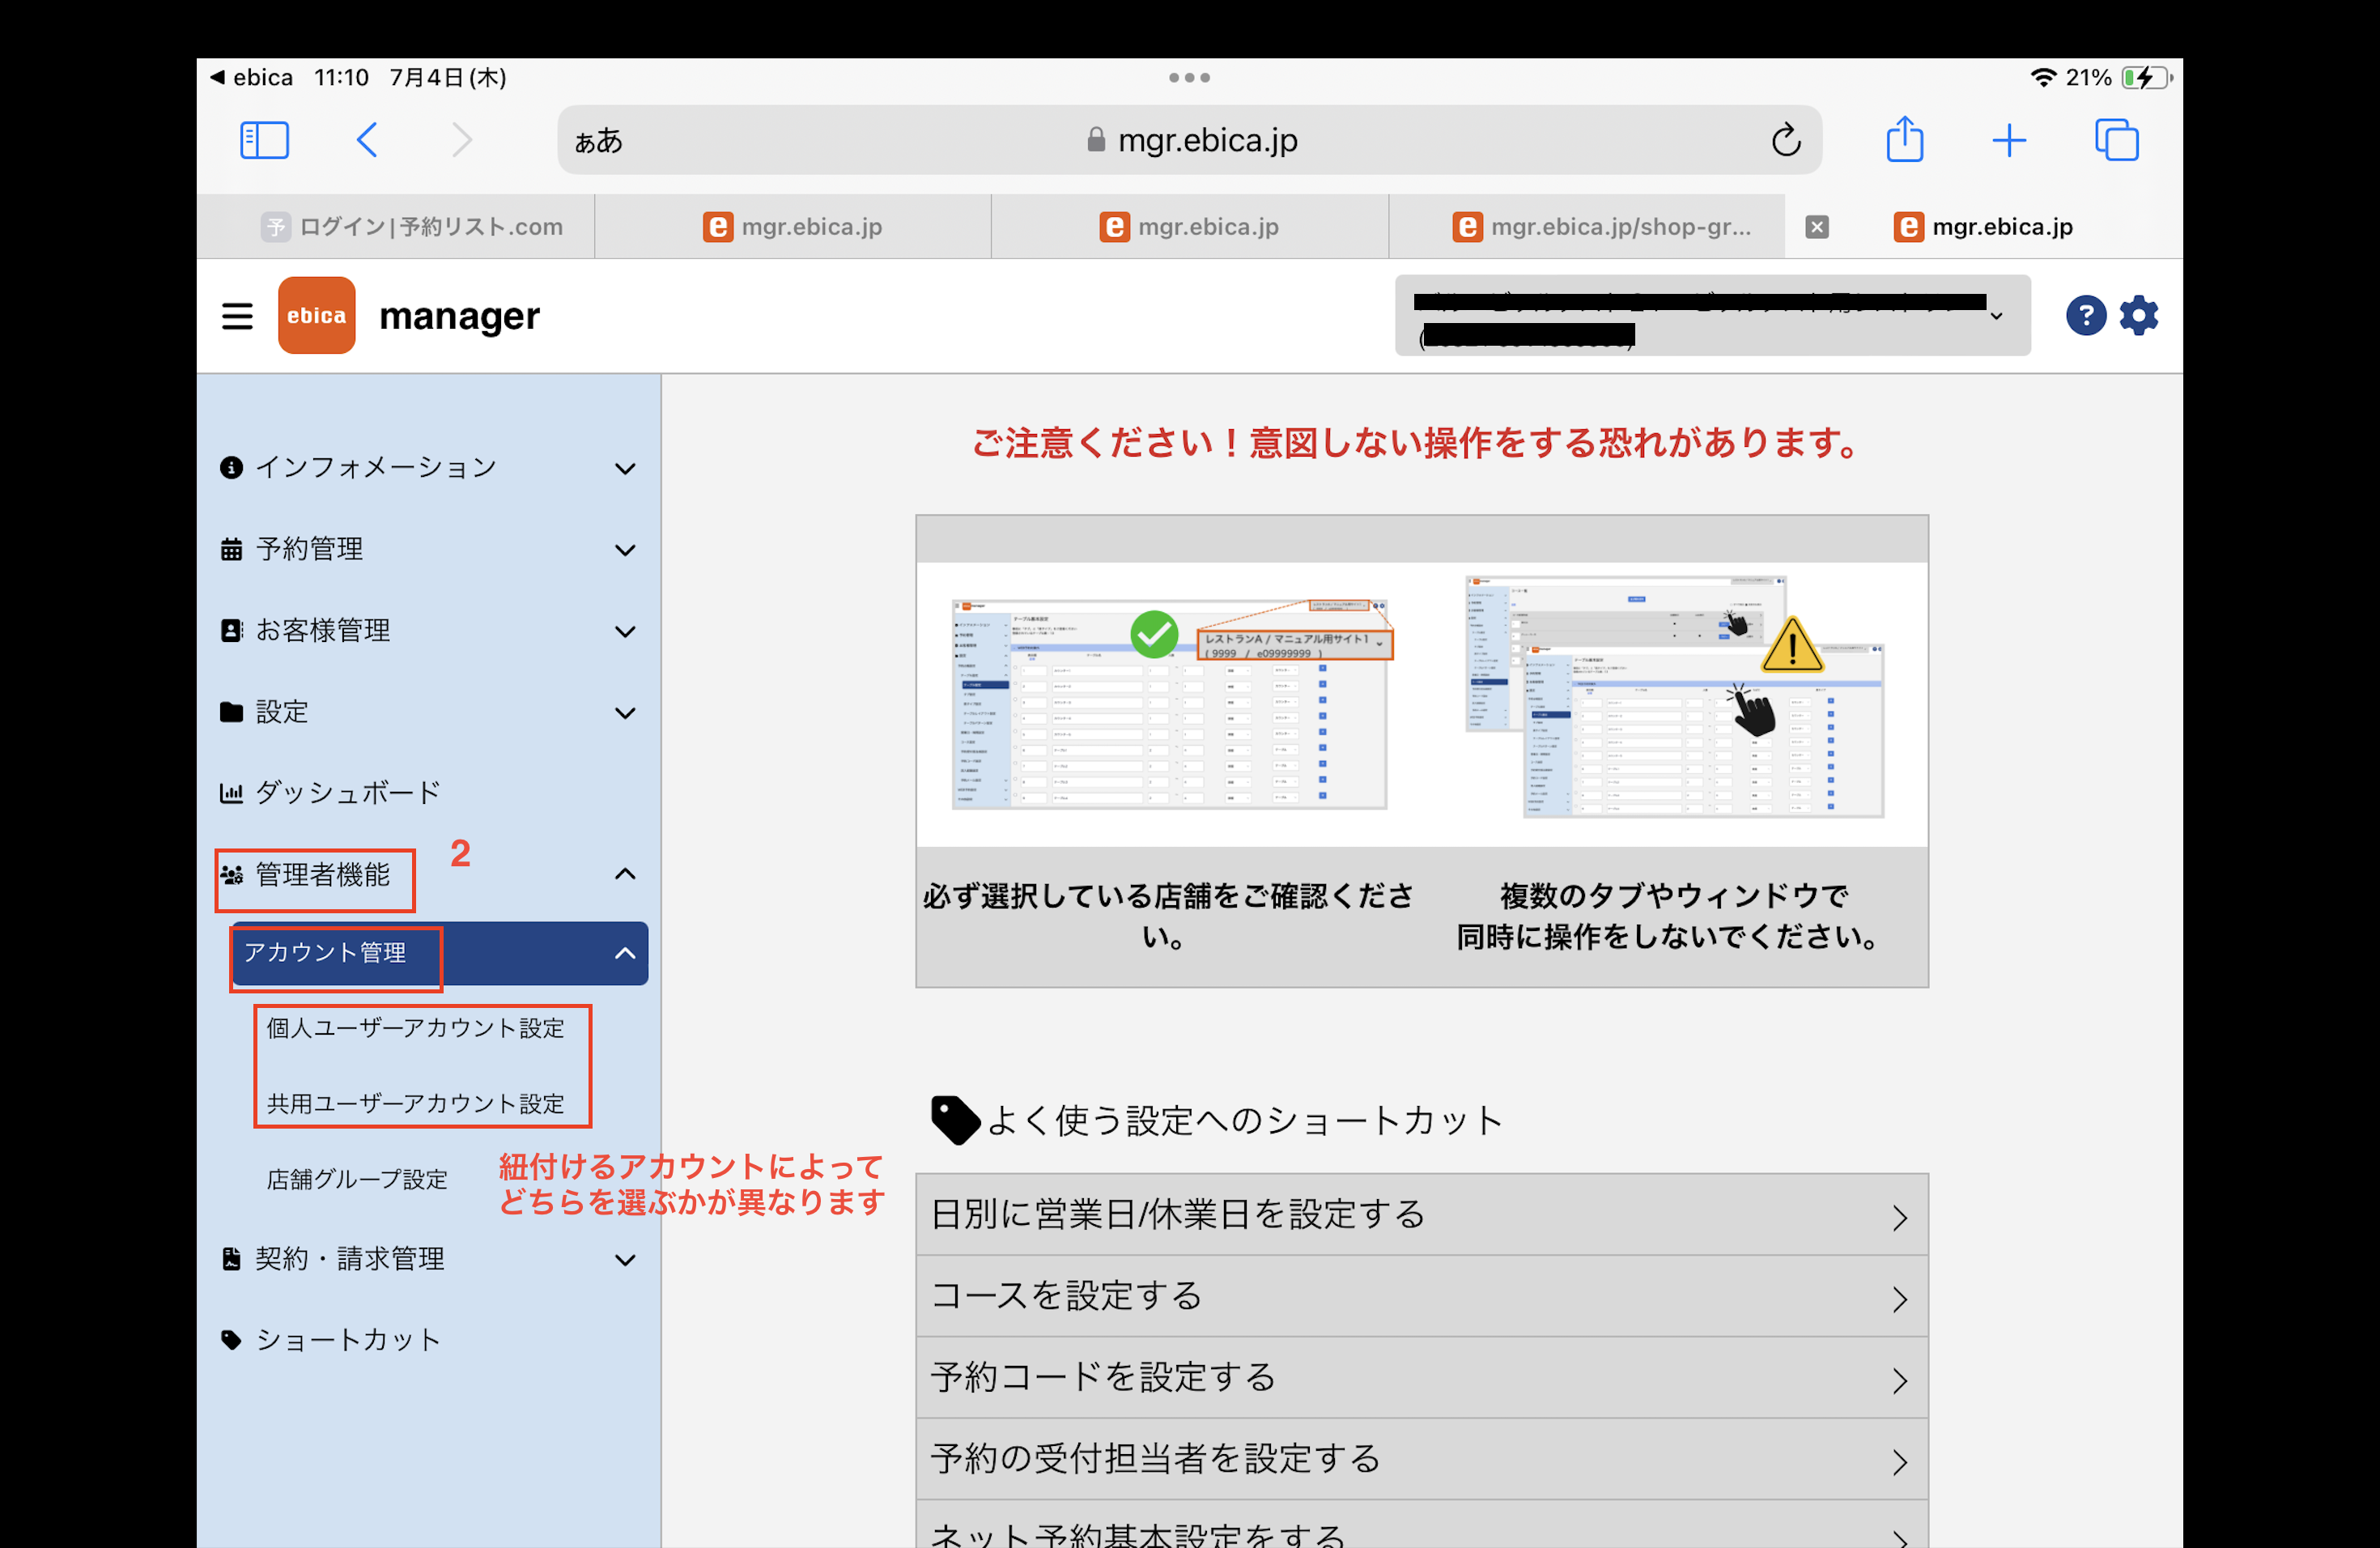Screen dimensions: 2380x1548
Task: Expand the お客様管理 menu chevron
Action: tap(625, 631)
